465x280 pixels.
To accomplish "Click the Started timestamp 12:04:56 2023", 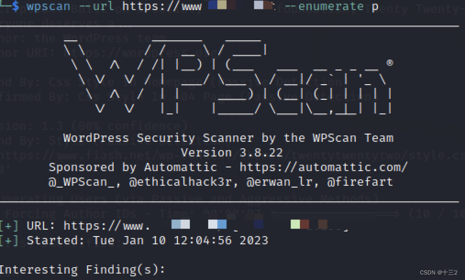I will click(221, 240).
